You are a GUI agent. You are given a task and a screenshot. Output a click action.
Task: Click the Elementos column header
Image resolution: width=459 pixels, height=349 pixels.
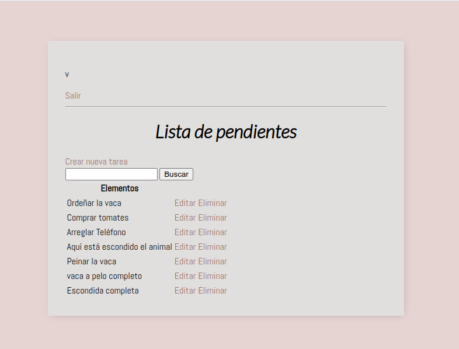click(120, 189)
